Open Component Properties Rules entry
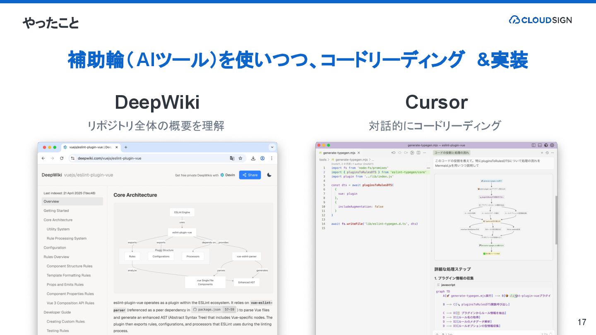The image size is (596, 335). coord(70,294)
